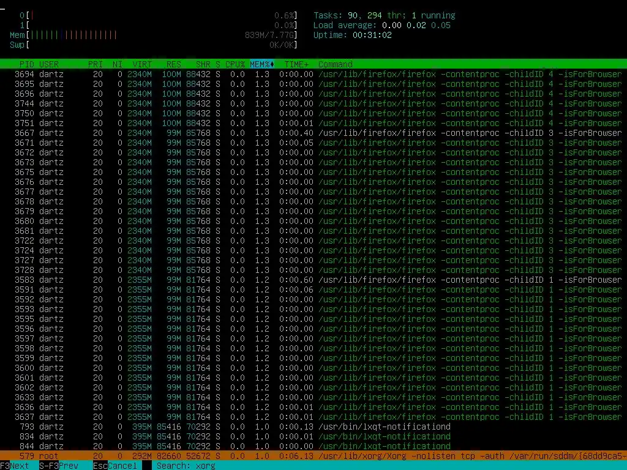
Task: Select process row with PID 3722
Action: (313, 241)
